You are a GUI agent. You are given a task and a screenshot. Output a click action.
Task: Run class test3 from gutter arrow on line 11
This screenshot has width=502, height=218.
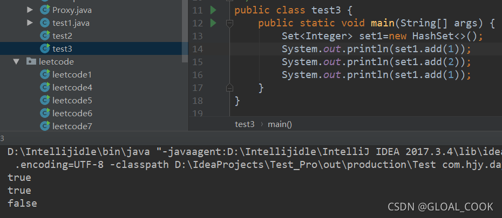pos(213,10)
